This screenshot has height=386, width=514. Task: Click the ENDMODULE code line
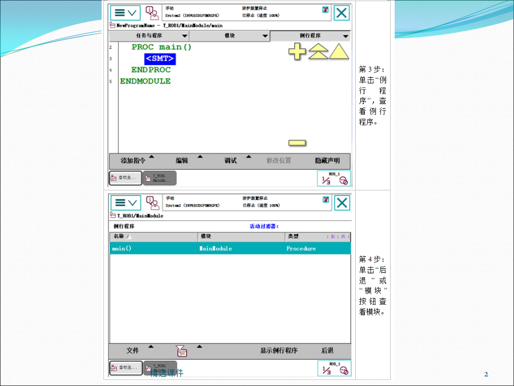click(x=145, y=81)
